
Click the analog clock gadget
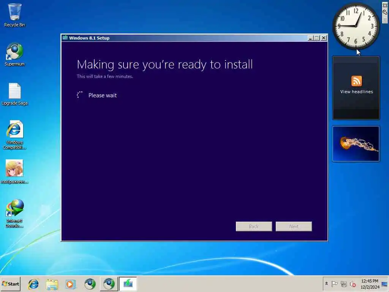pyautogui.click(x=356, y=26)
